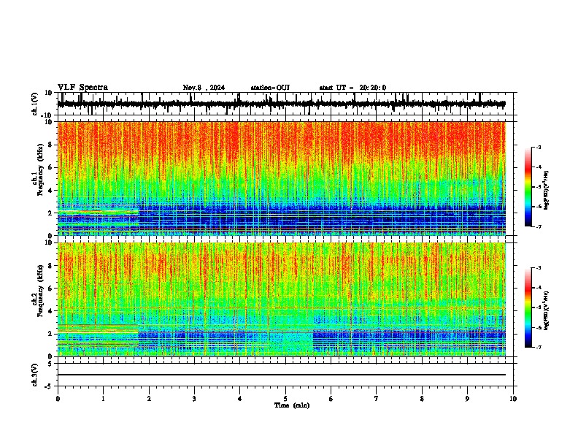Click the flat ch.3 voltage line
Screen dimensions: 578x447
tap(282, 375)
